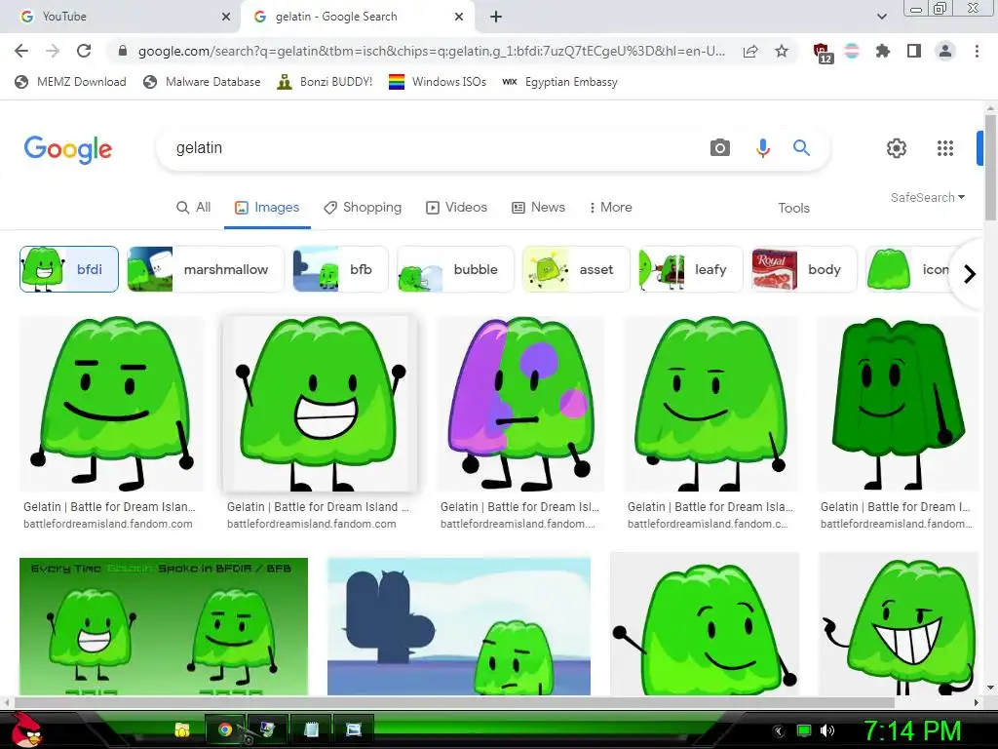Open the purple-spotted Gelatin image
This screenshot has height=749, width=998.
click(x=520, y=404)
